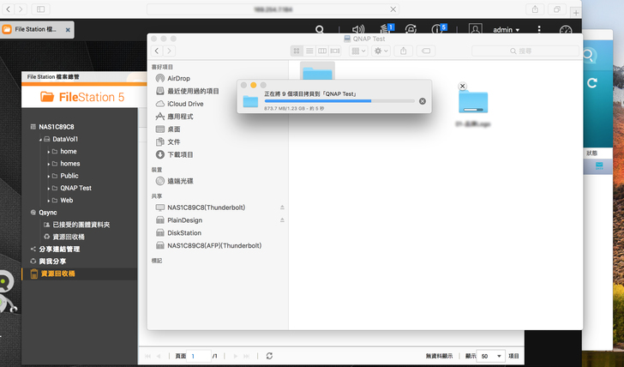
Task: Open the QTS search magnifier icon
Action: [319, 29]
